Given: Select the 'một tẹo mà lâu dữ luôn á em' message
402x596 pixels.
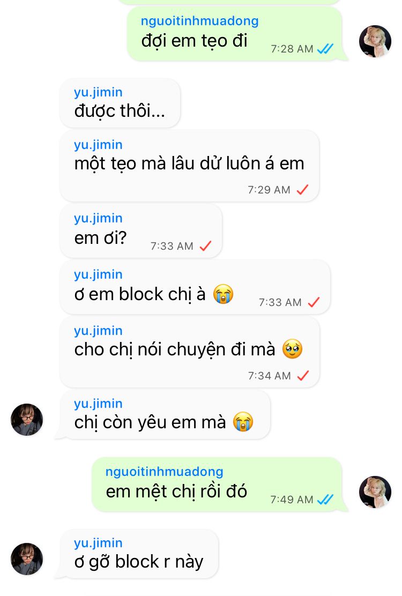Looking at the screenshot, I should [189, 166].
